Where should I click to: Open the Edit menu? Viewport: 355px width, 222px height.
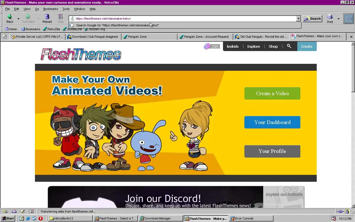(x=17, y=9)
